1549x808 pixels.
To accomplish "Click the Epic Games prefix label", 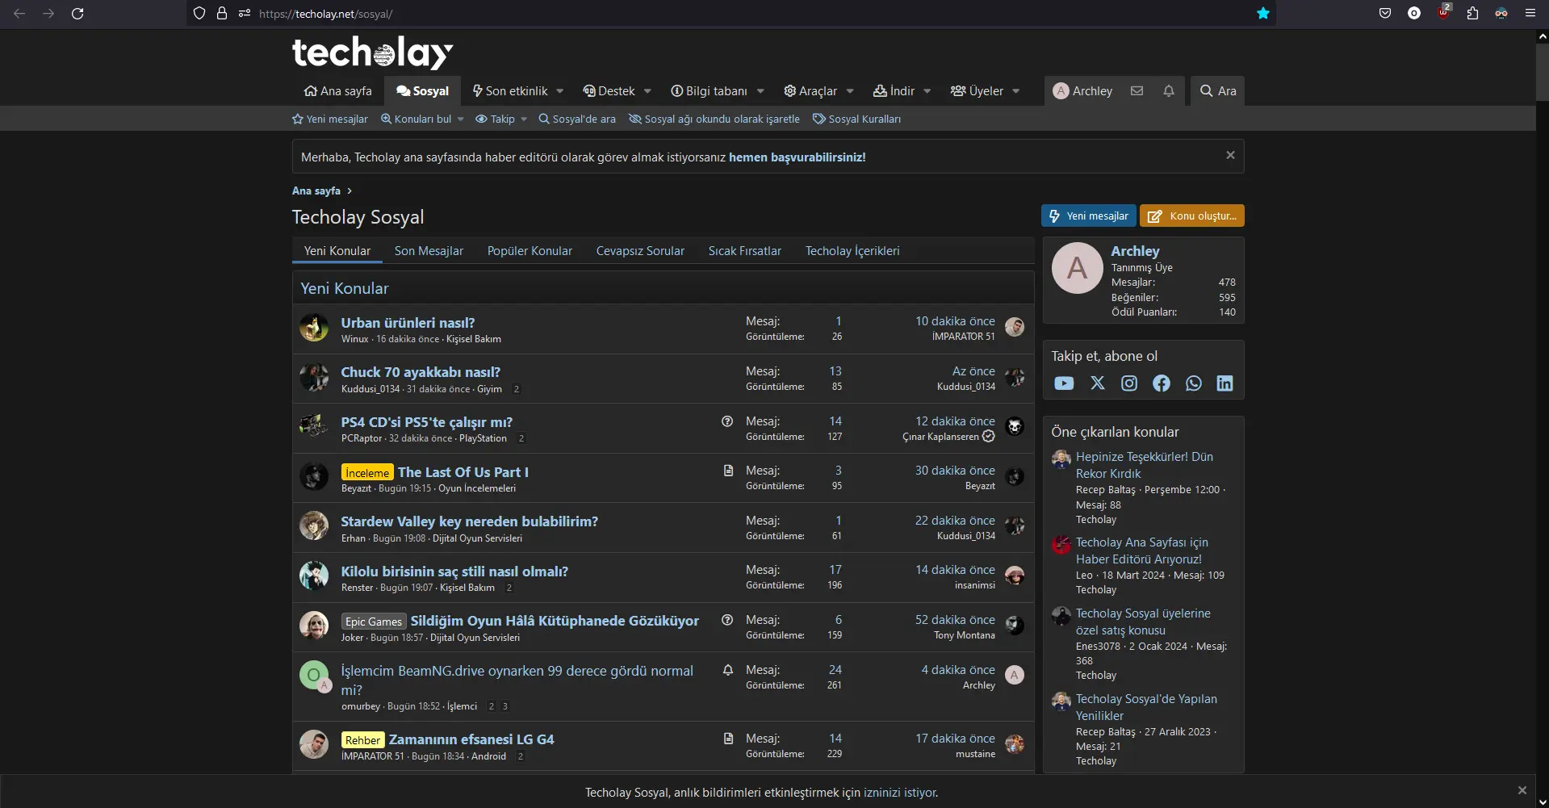I will point(374,622).
